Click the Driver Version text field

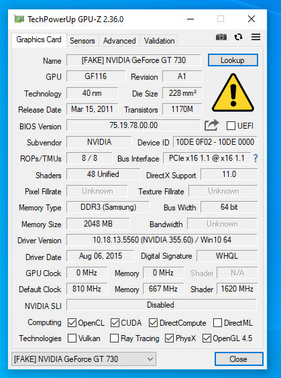[x=162, y=240]
